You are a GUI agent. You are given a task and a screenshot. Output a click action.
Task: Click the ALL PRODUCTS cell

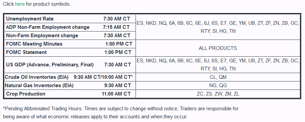click(218, 48)
